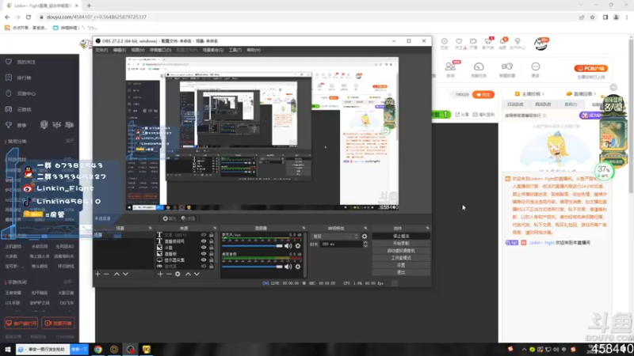Move the selected source down

[x=197, y=274]
